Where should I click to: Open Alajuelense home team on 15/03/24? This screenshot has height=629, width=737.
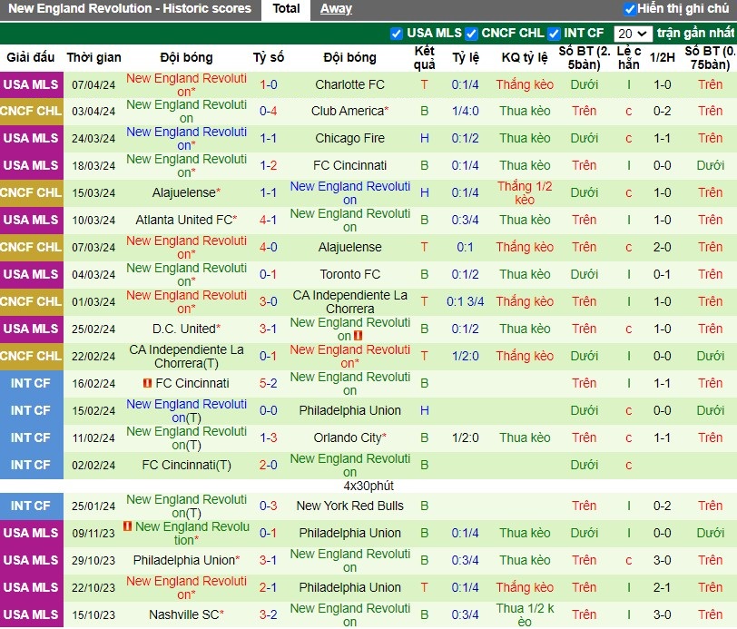click(x=183, y=192)
